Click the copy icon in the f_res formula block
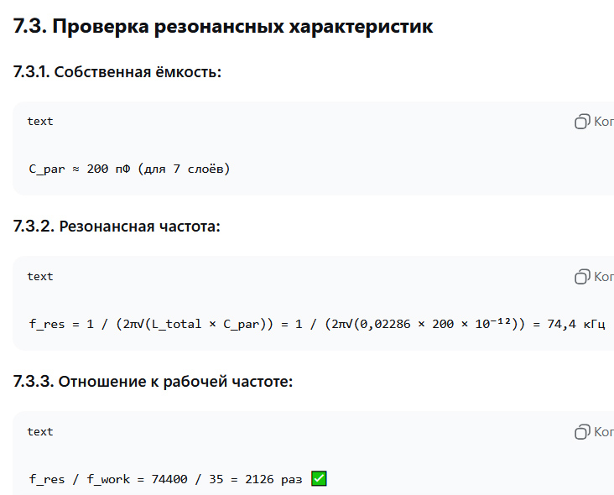 tap(582, 277)
